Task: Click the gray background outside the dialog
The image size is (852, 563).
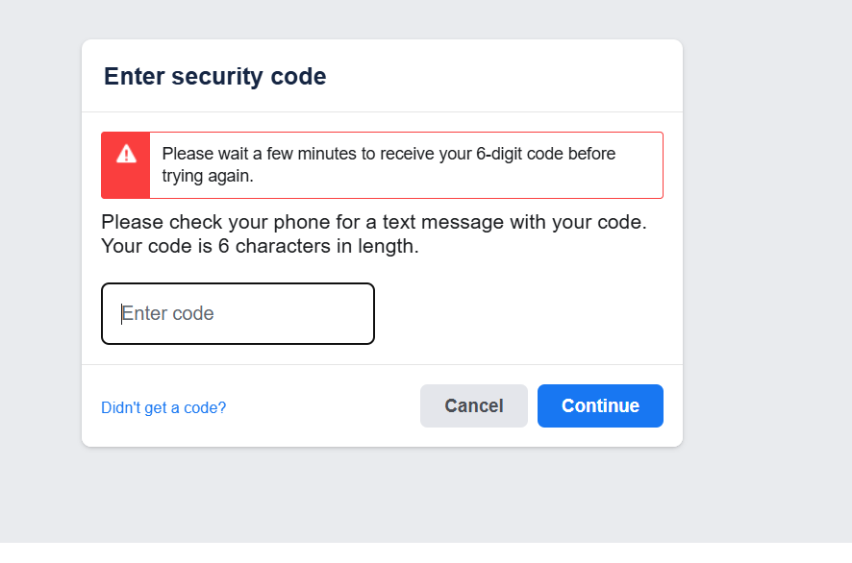Action: coord(760,288)
